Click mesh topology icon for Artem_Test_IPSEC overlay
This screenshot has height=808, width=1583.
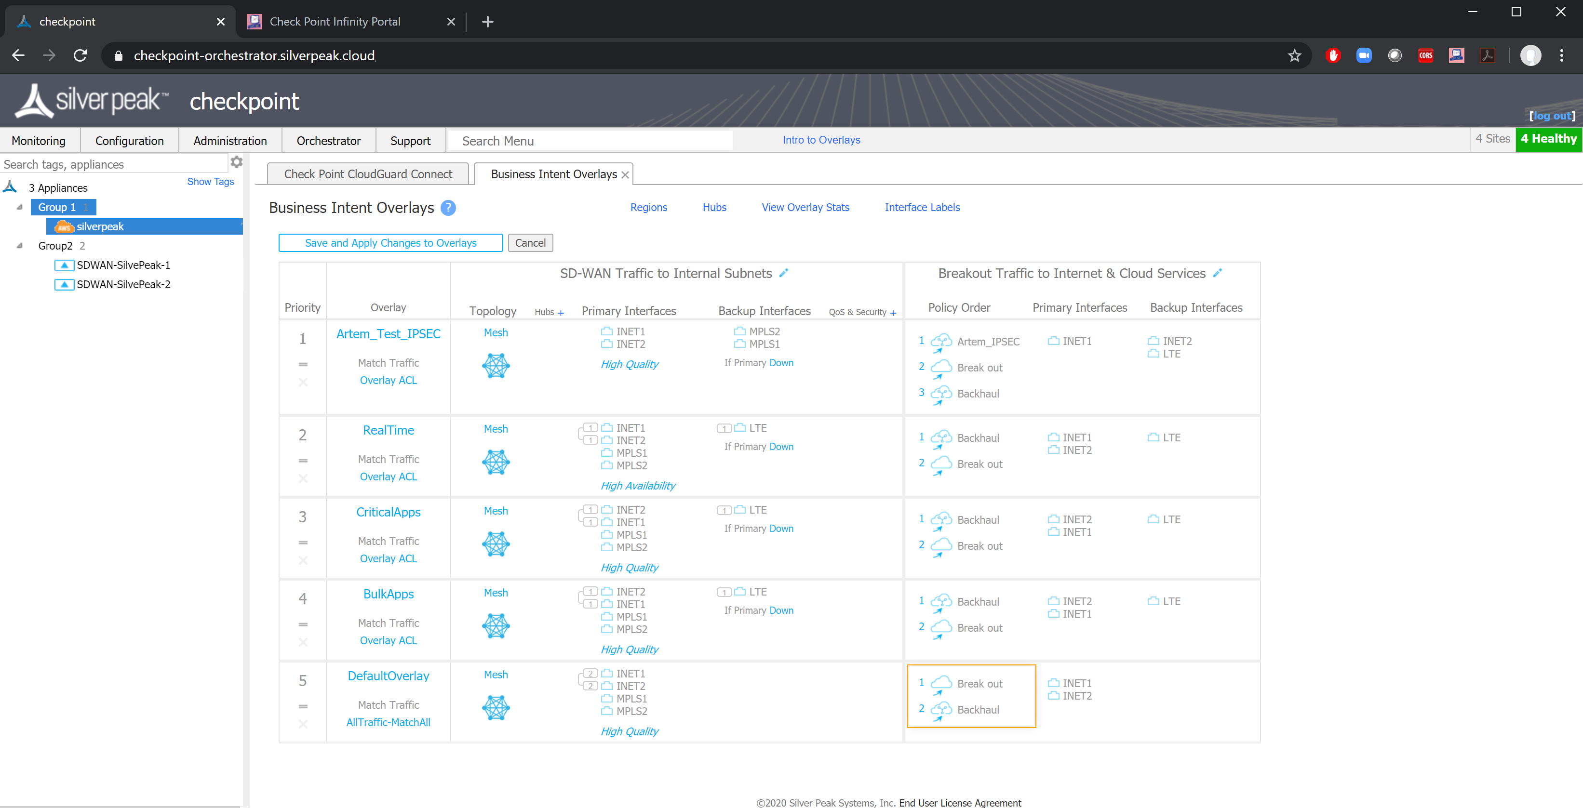[x=496, y=366]
